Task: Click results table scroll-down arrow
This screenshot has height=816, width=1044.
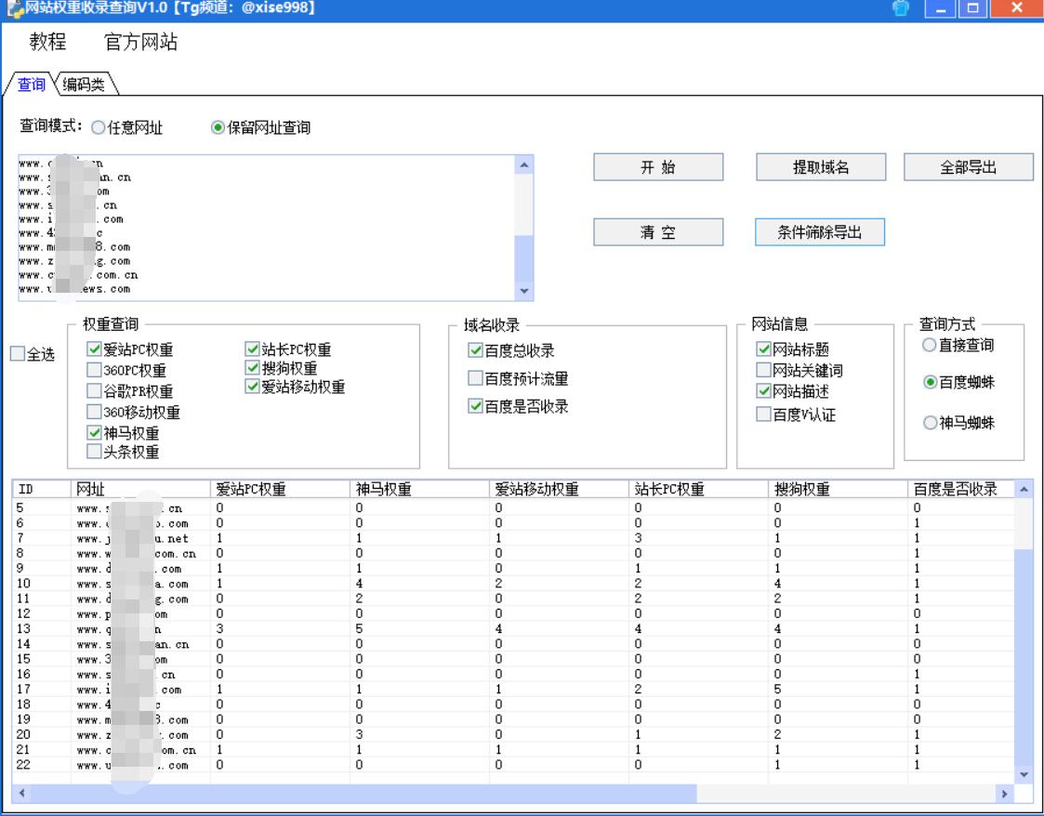Action: click(1024, 775)
